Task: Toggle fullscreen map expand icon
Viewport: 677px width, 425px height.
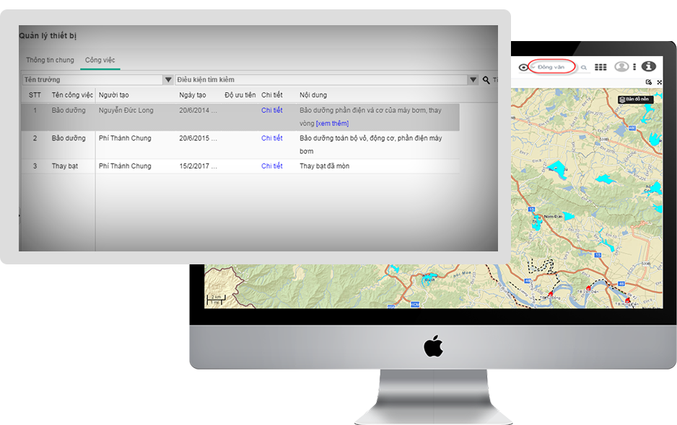Action: click(x=658, y=82)
